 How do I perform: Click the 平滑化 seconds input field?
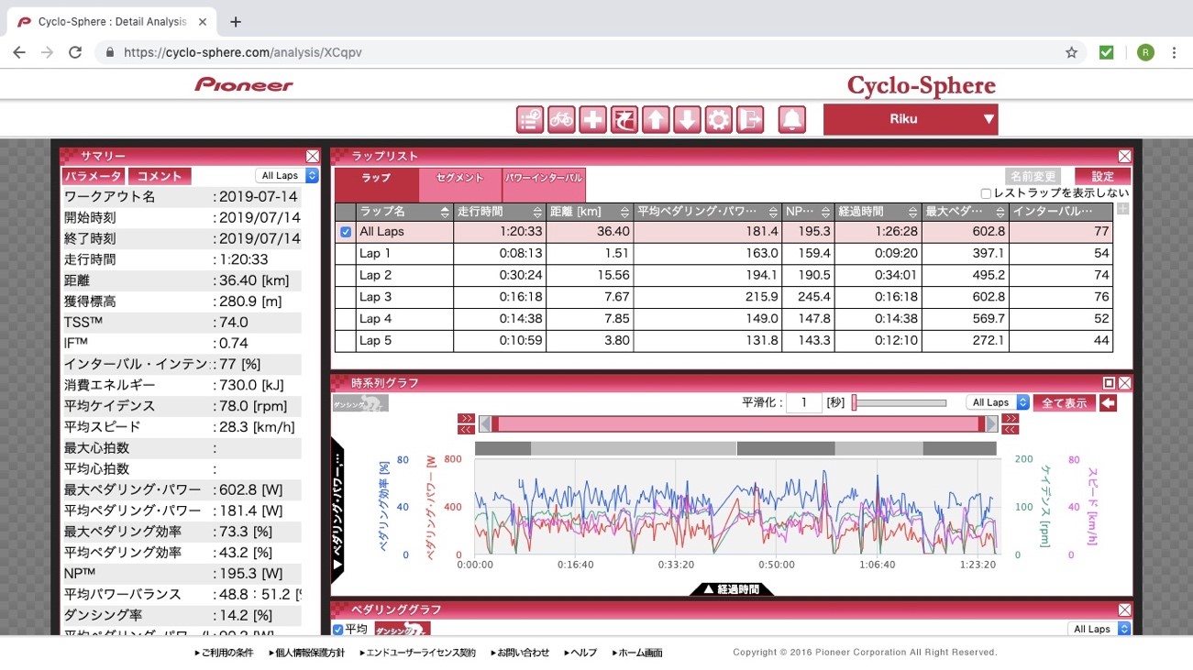click(803, 403)
